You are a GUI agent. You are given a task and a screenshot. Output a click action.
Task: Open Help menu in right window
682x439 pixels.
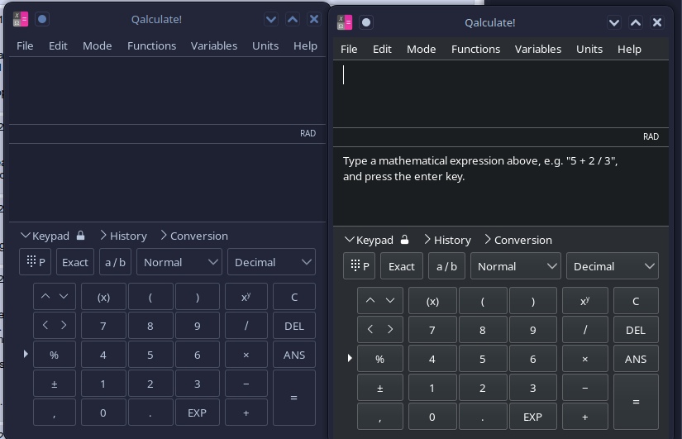[629, 49]
